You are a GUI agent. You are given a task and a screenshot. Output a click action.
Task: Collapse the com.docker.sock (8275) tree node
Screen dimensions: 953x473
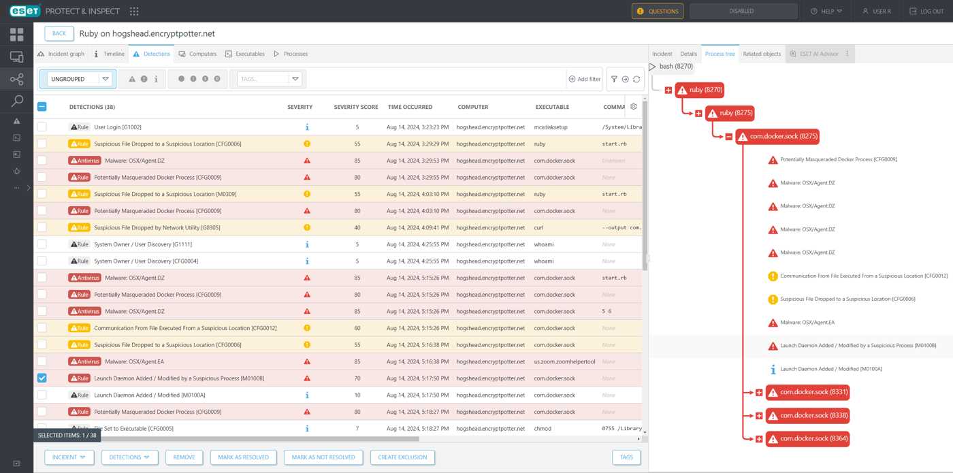click(728, 137)
